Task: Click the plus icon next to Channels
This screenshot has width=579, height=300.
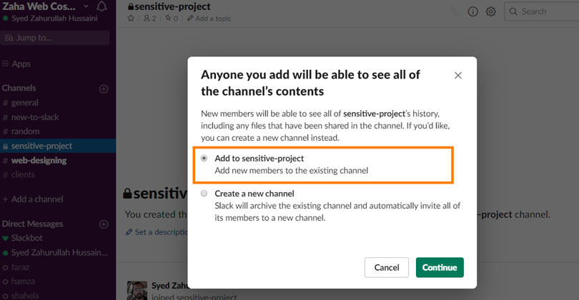Action: pos(104,89)
